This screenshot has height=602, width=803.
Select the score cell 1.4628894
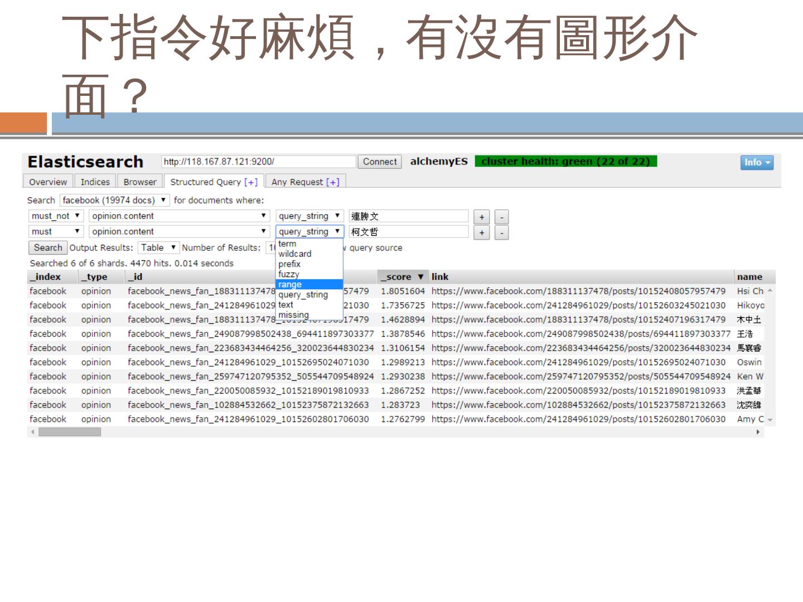tap(403, 319)
